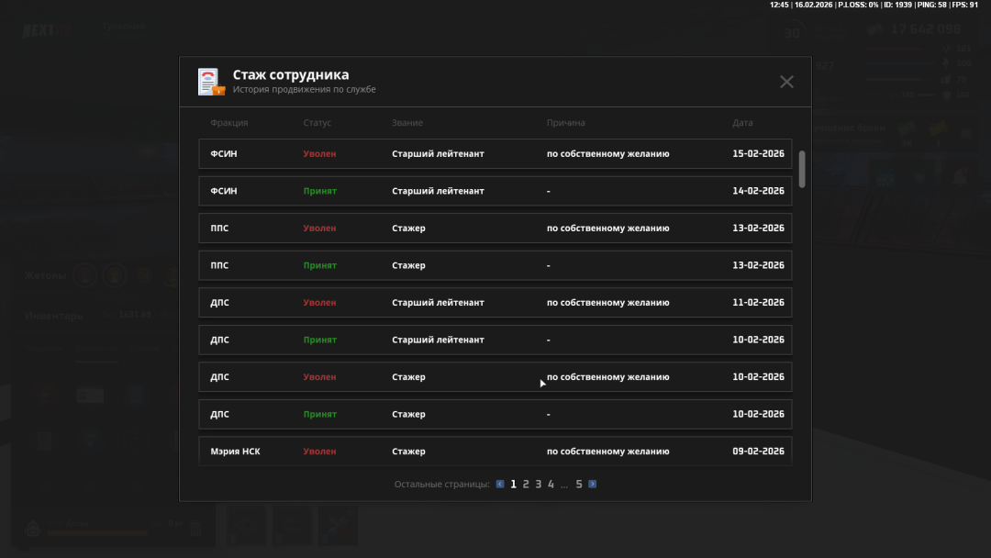The width and height of the screenshot is (991, 558).
Task: Go to previous page using left arrow
Action: click(x=500, y=484)
